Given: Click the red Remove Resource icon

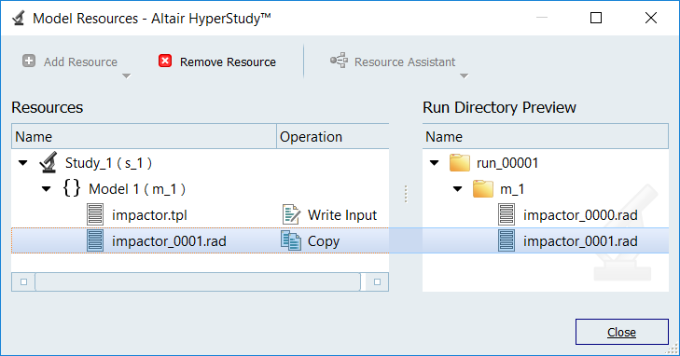Looking at the screenshot, I should pyautogui.click(x=165, y=62).
